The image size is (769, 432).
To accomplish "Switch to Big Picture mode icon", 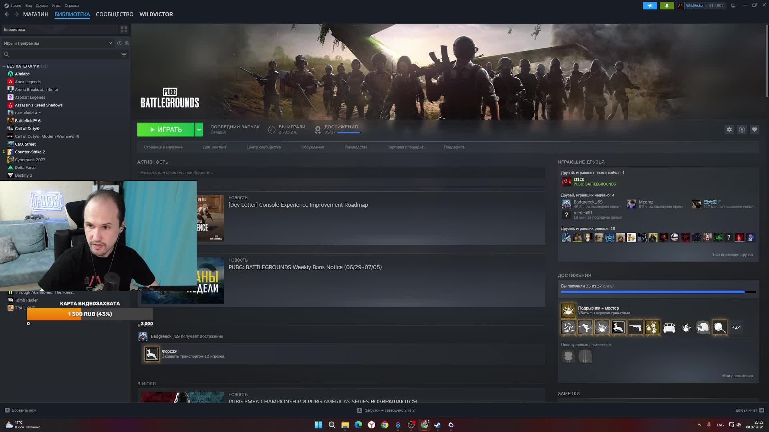I will [733, 6].
